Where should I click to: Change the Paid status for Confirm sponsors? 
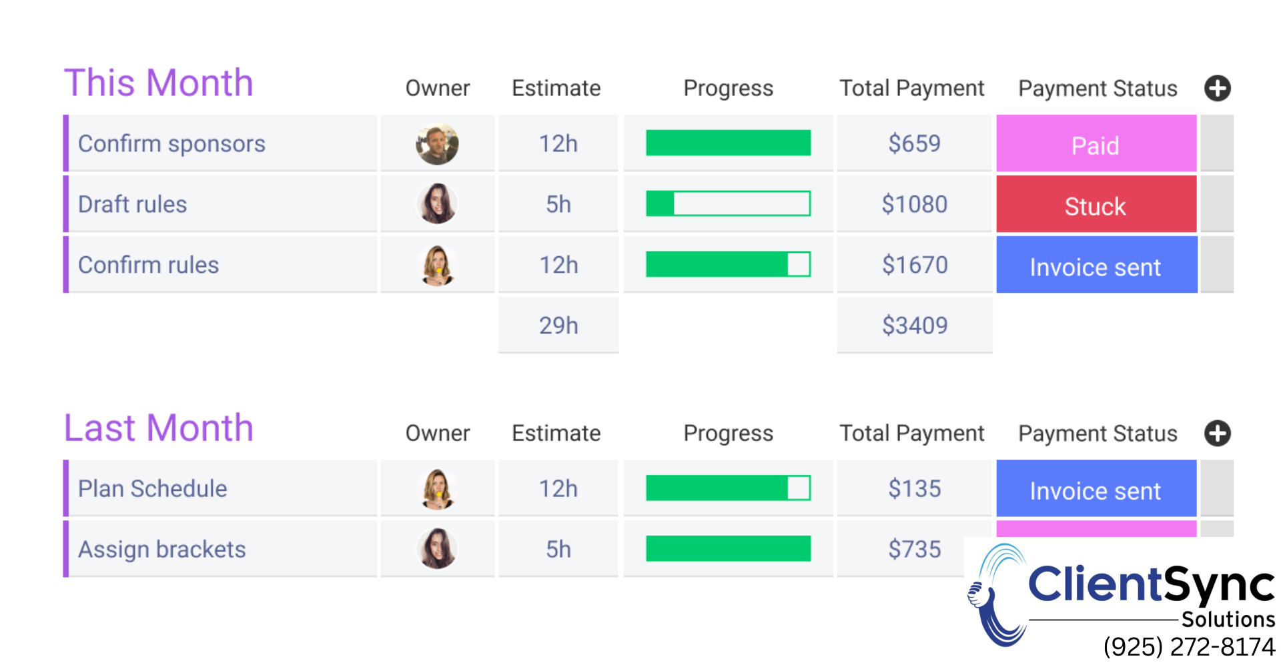pos(1096,143)
